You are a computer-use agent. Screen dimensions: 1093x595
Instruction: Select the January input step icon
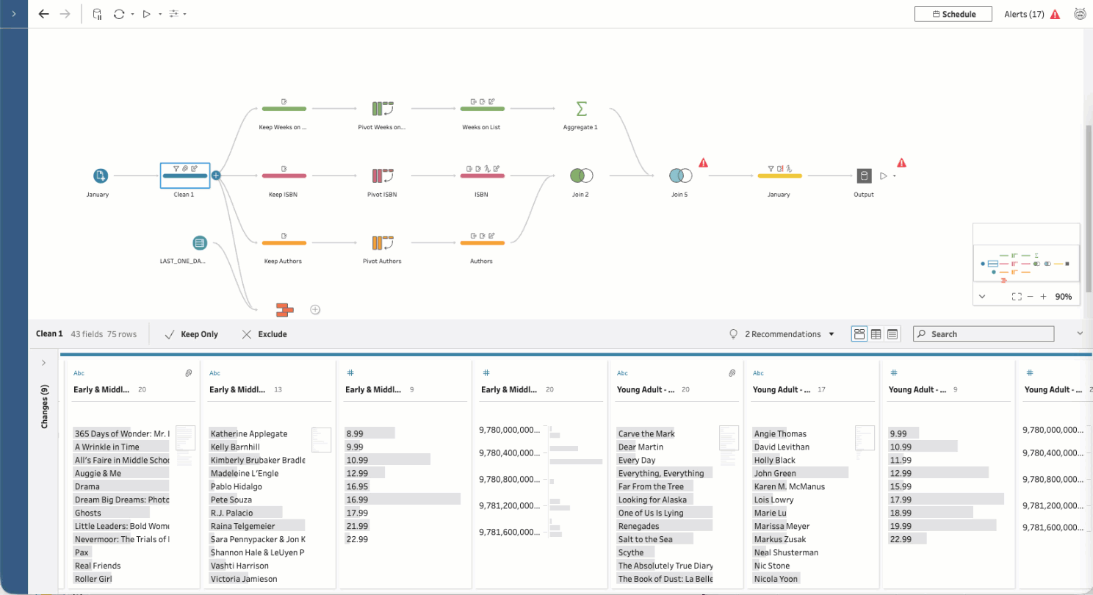101,176
